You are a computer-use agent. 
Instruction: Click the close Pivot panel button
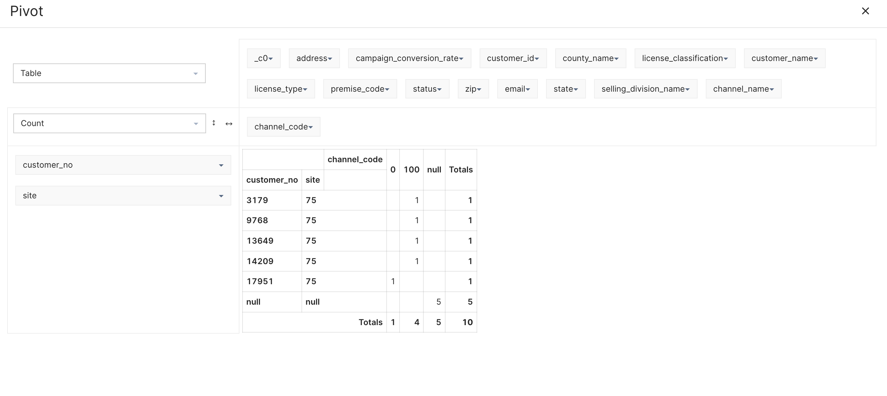[x=866, y=11]
